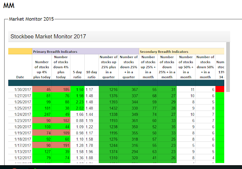Screen dimensions: 242x169
Task: Click the 10 day ratio value 1.96
Action: pos(92,151)
